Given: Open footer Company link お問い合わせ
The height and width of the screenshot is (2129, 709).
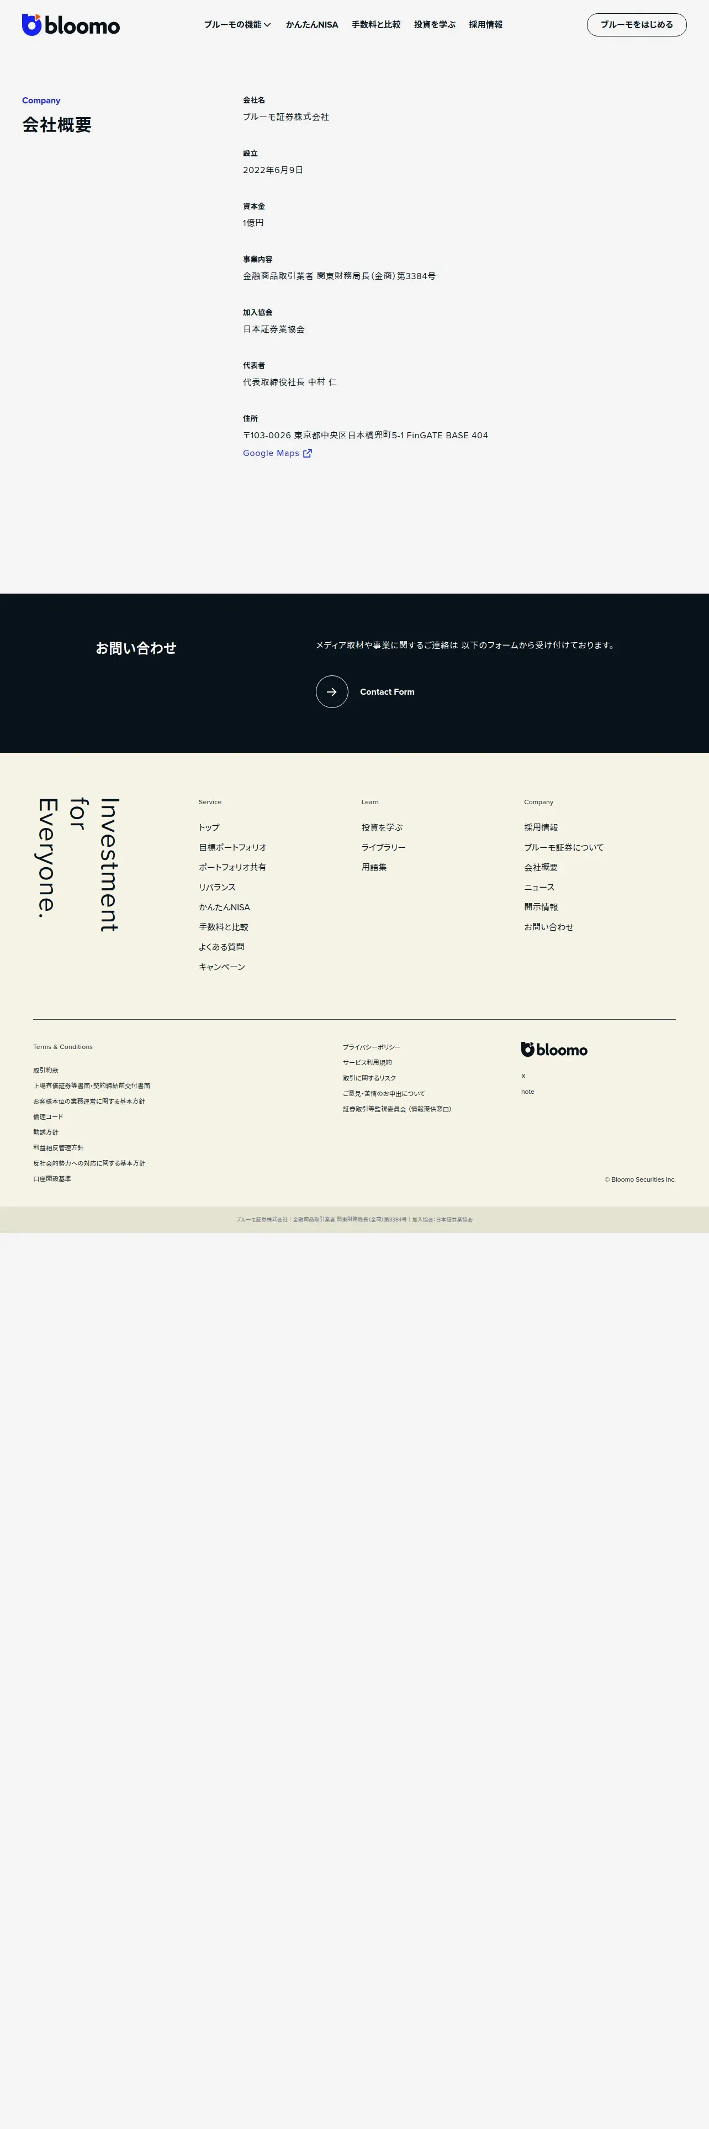Looking at the screenshot, I should pos(549,926).
